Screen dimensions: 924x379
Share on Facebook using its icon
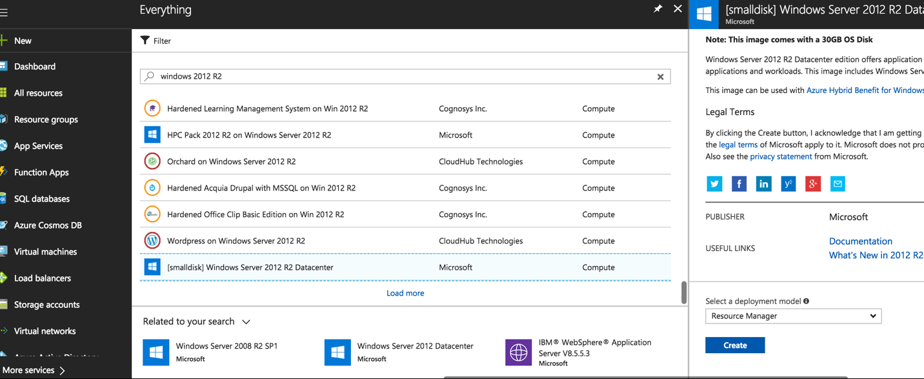point(739,183)
